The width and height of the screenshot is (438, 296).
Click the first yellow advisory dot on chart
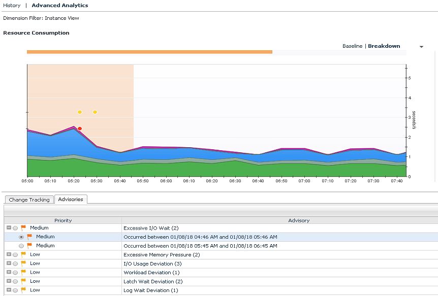click(x=80, y=112)
